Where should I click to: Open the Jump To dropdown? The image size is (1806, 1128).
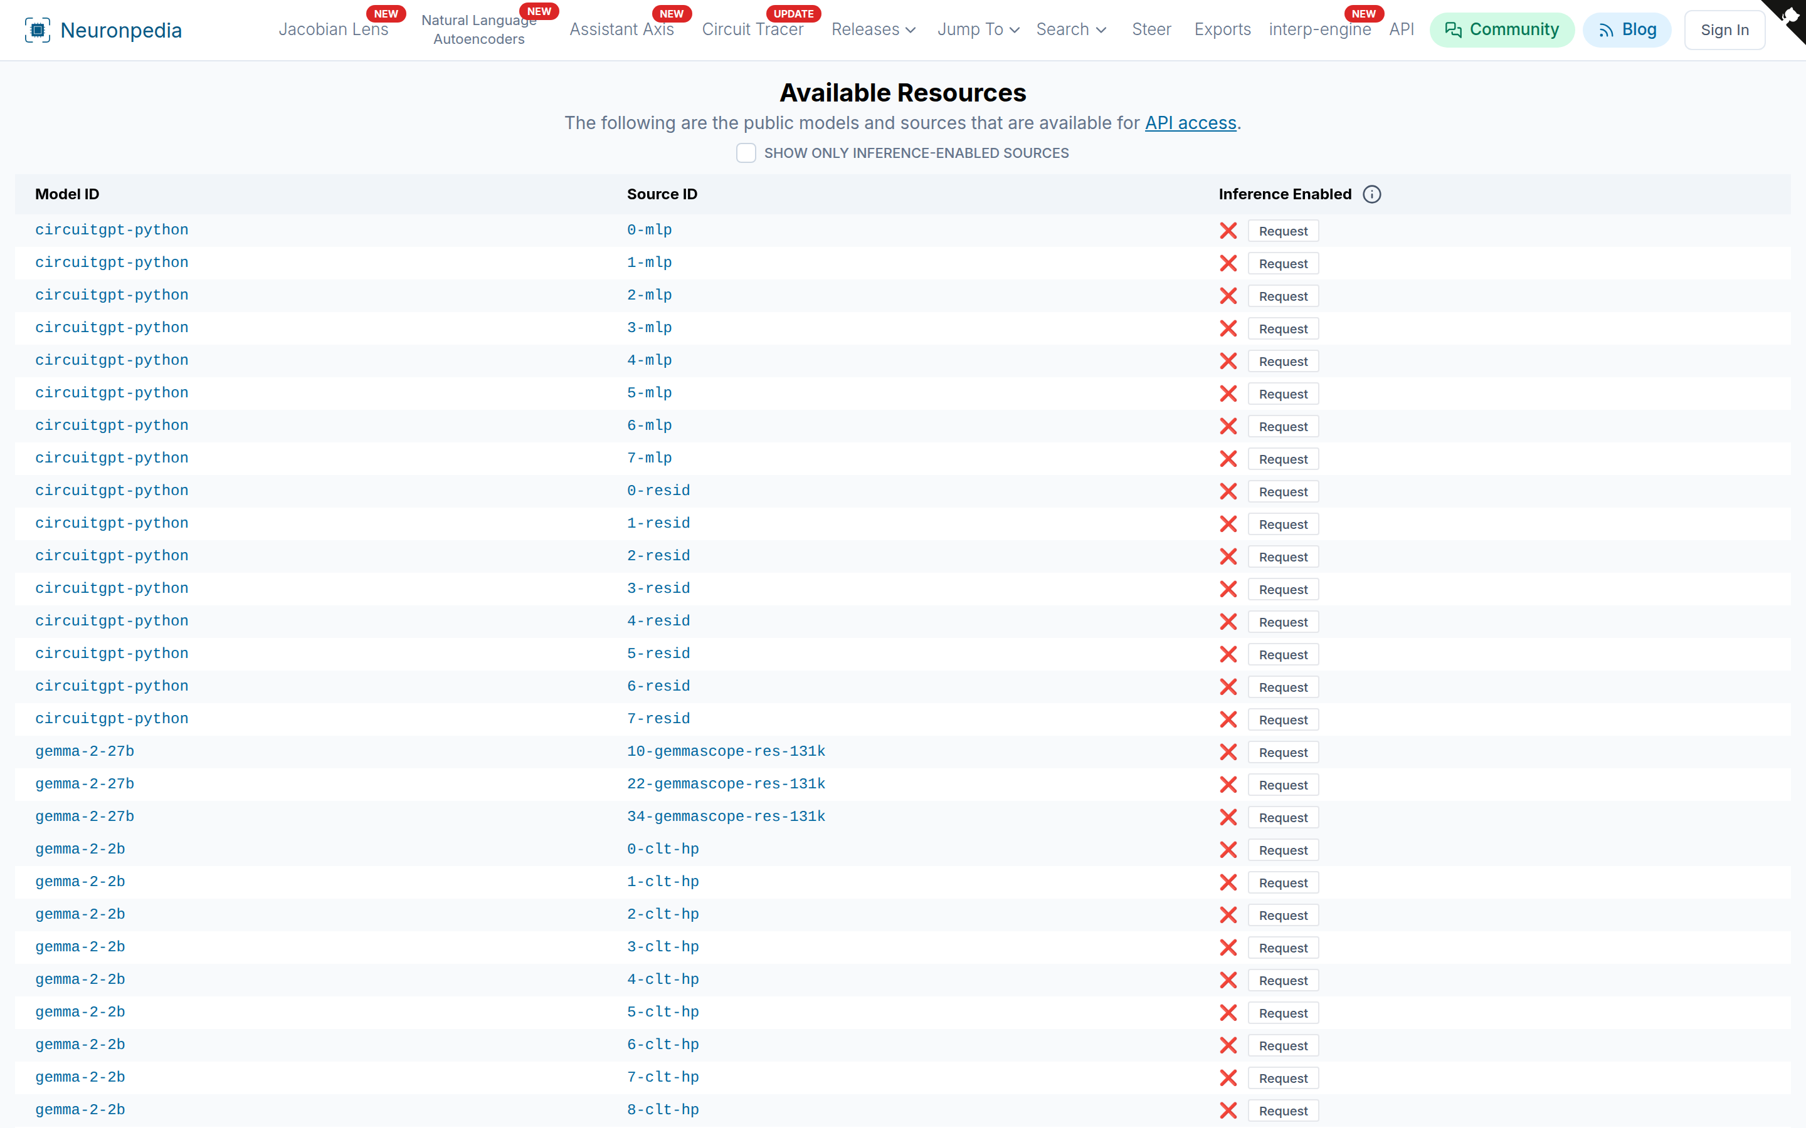[x=978, y=29]
